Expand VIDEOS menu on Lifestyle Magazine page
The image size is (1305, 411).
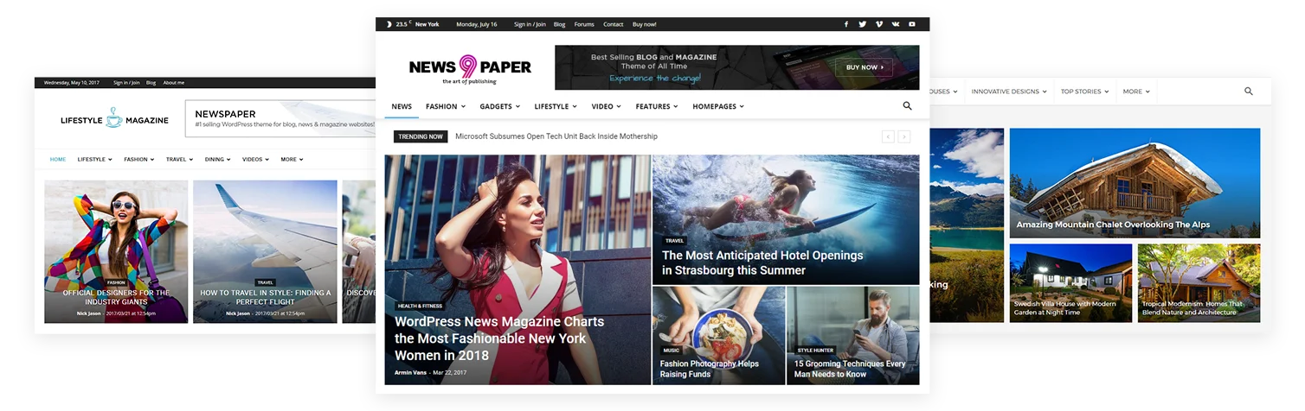point(255,159)
